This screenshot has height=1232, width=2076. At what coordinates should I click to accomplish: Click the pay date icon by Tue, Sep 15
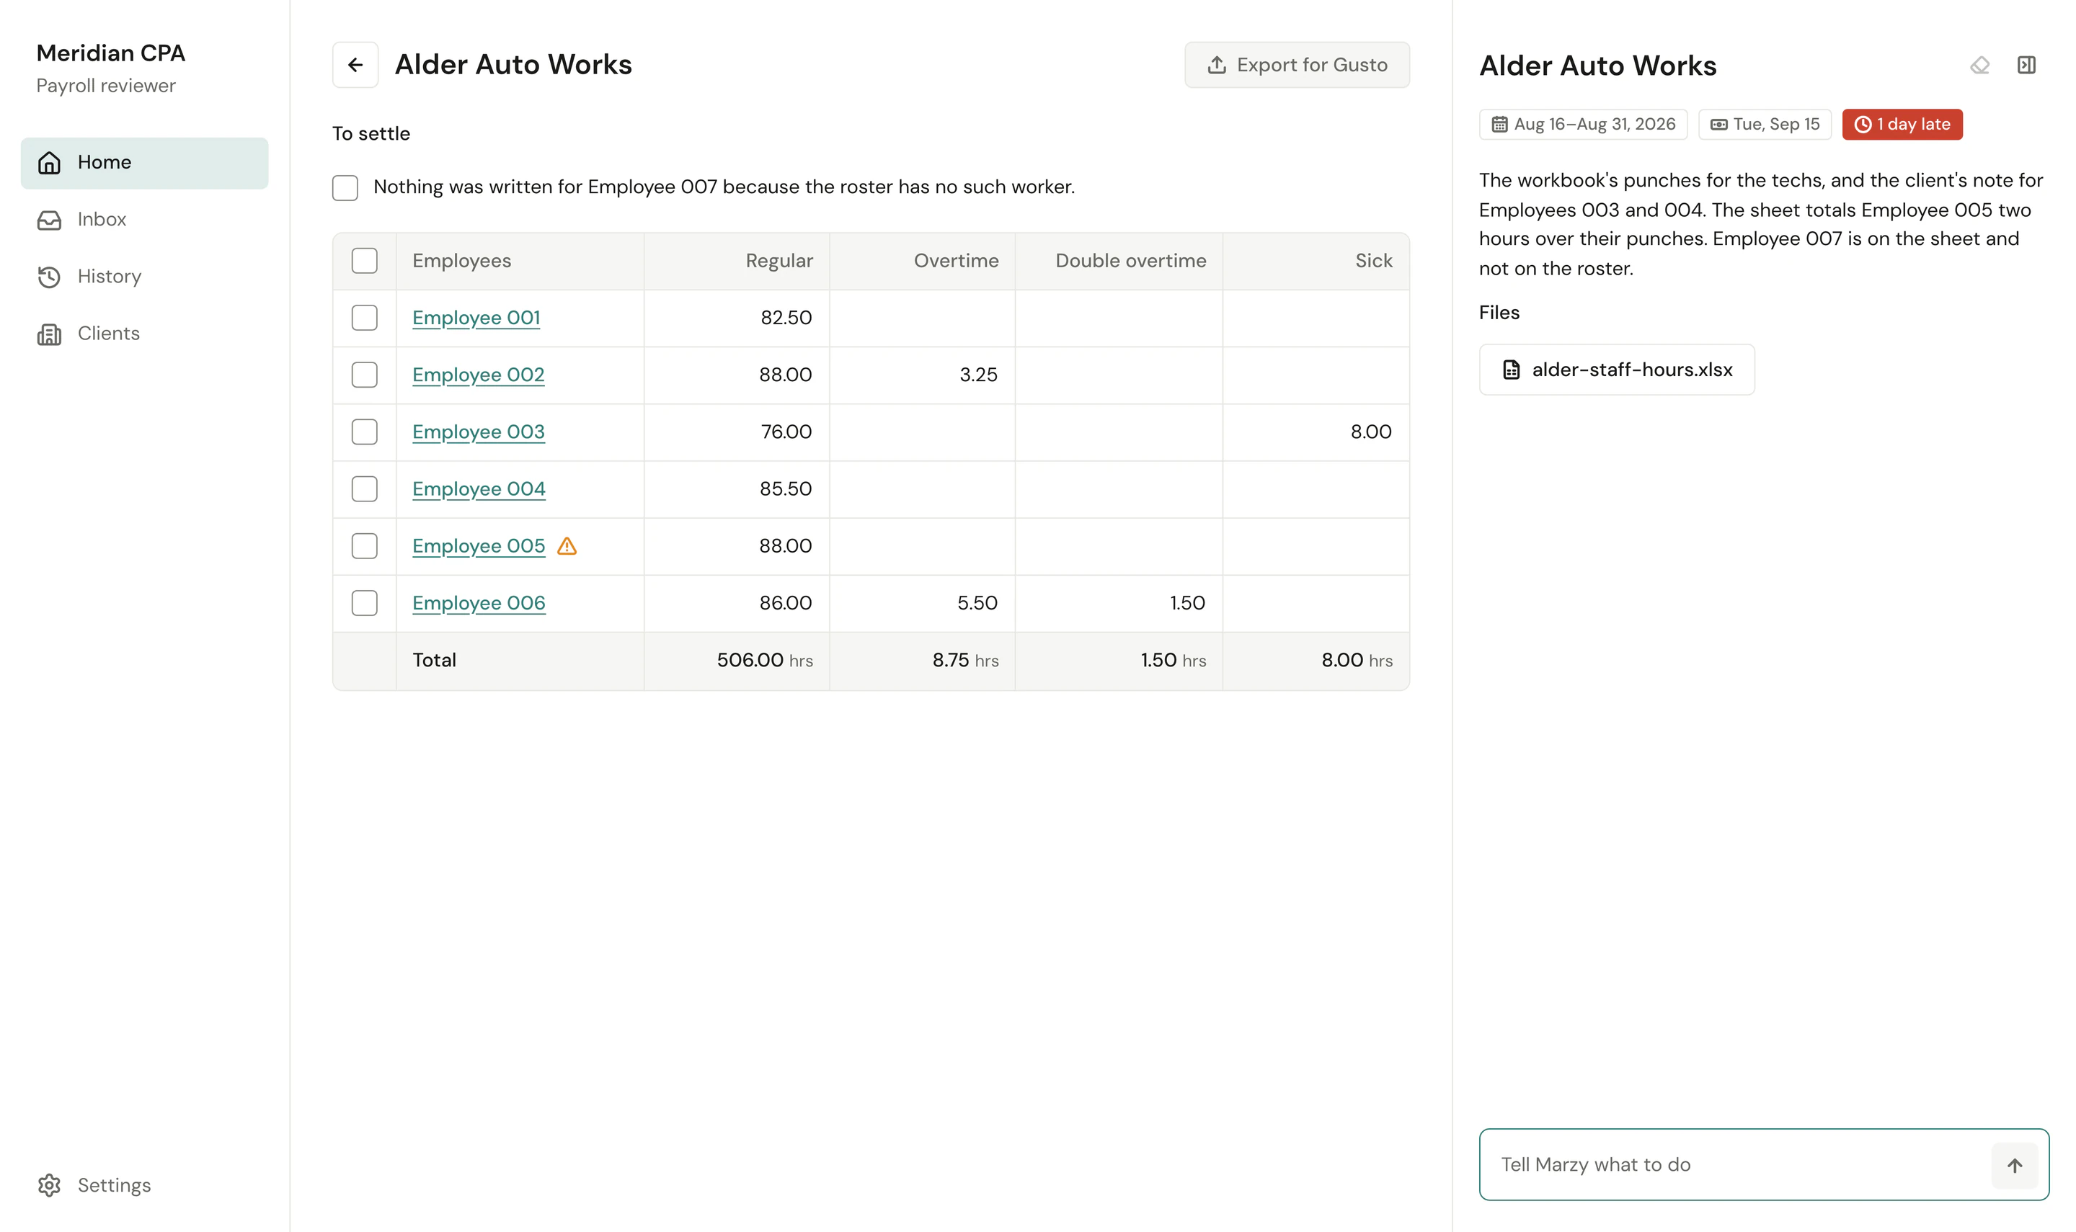[1719, 125]
